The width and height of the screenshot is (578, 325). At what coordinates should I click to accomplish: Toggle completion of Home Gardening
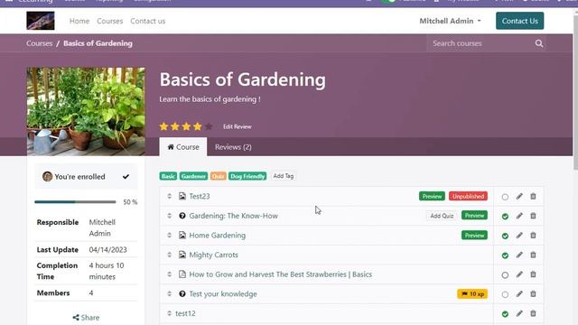pos(505,236)
